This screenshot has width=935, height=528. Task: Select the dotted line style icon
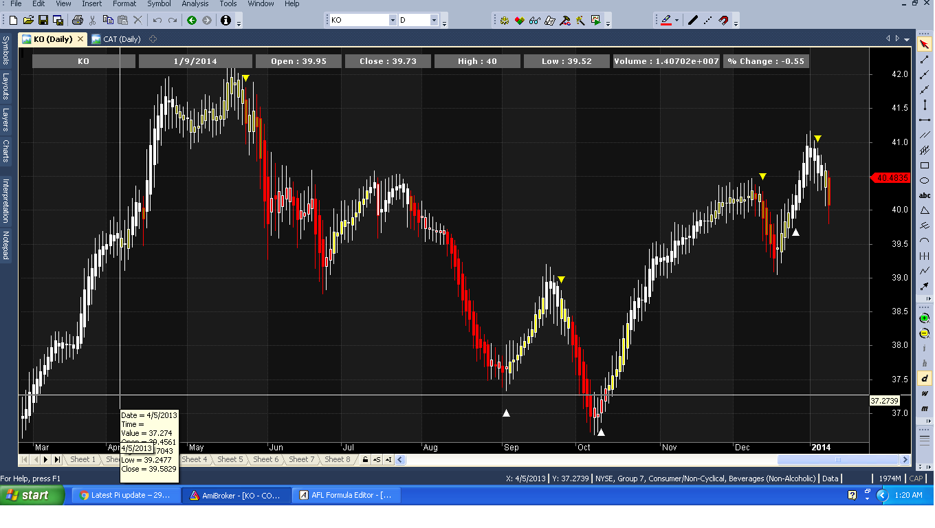707,21
